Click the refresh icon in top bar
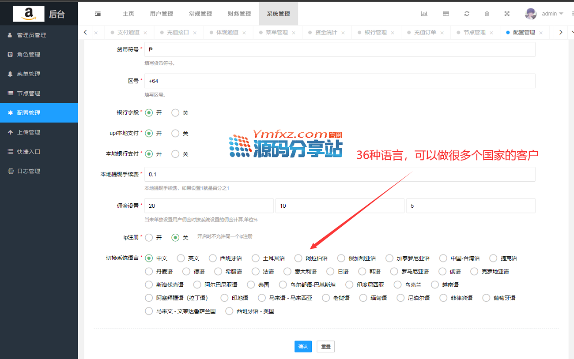574x359 pixels. click(x=467, y=14)
